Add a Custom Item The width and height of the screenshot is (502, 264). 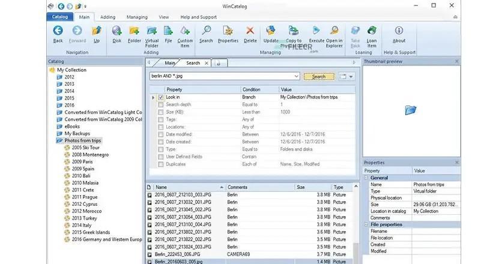pyautogui.click(x=185, y=31)
